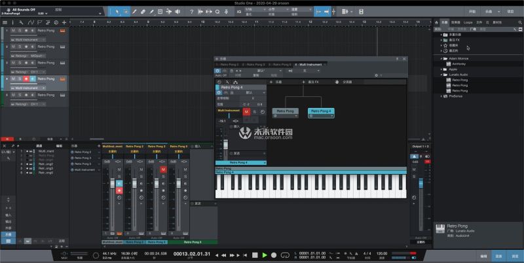Screen dimensions: 524x263
Task: Click the main Output 1+2 fader
Action: coord(421,183)
